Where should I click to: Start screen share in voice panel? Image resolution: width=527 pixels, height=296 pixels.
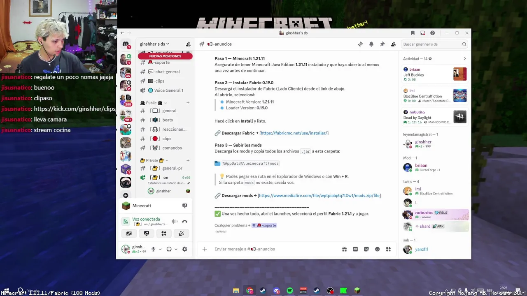pos(147,234)
